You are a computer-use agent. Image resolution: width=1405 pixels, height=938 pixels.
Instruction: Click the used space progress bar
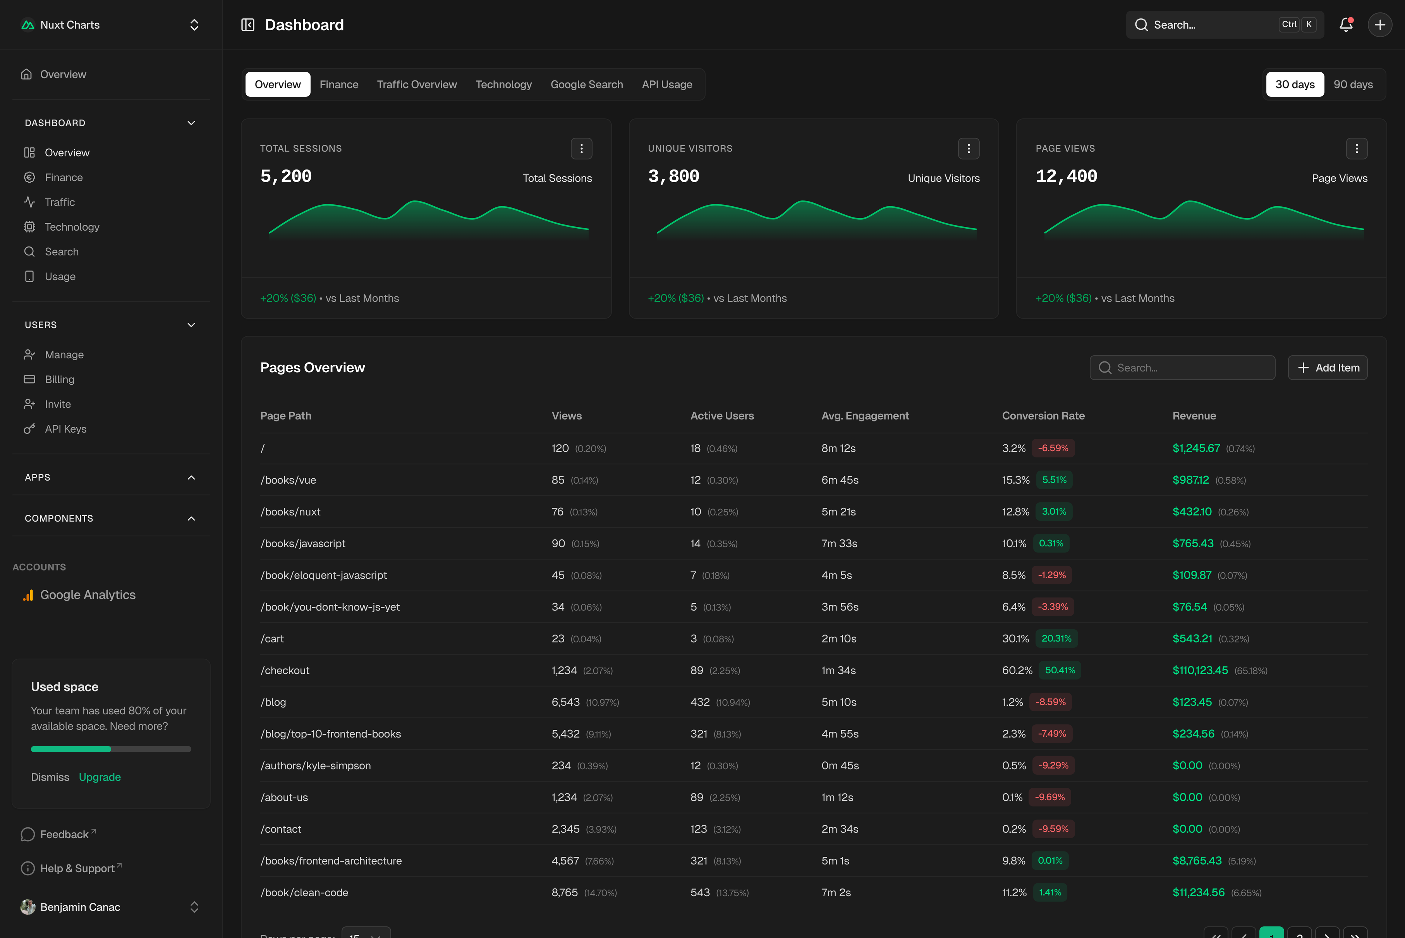[111, 749]
